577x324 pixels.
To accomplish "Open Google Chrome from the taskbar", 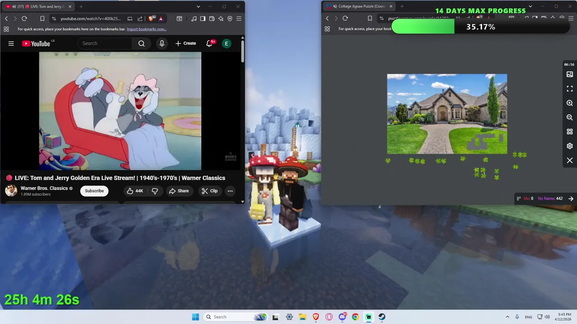I will click(x=355, y=317).
